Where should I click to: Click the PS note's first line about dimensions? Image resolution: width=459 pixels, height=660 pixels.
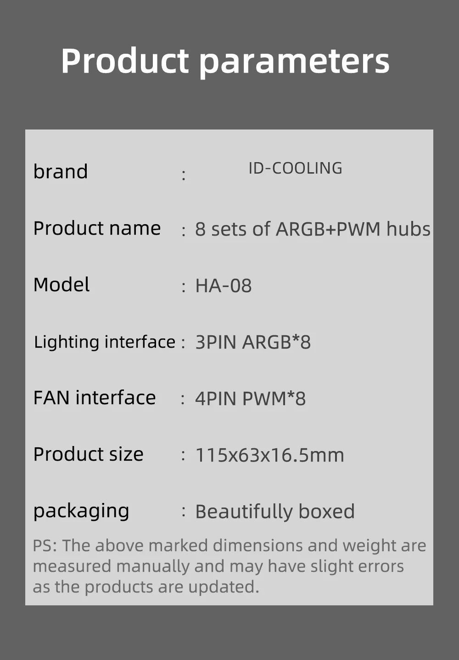point(229,546)
